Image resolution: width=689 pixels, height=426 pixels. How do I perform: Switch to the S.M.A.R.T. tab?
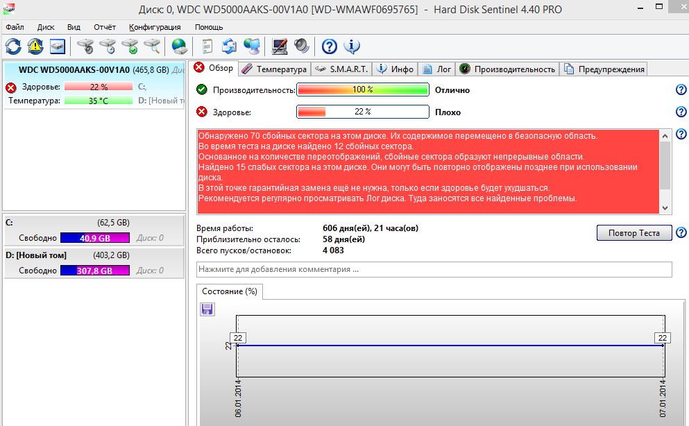tap(342, 69)
